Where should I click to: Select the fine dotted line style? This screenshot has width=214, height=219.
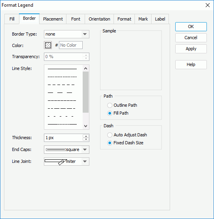click(x=62, y=77)
